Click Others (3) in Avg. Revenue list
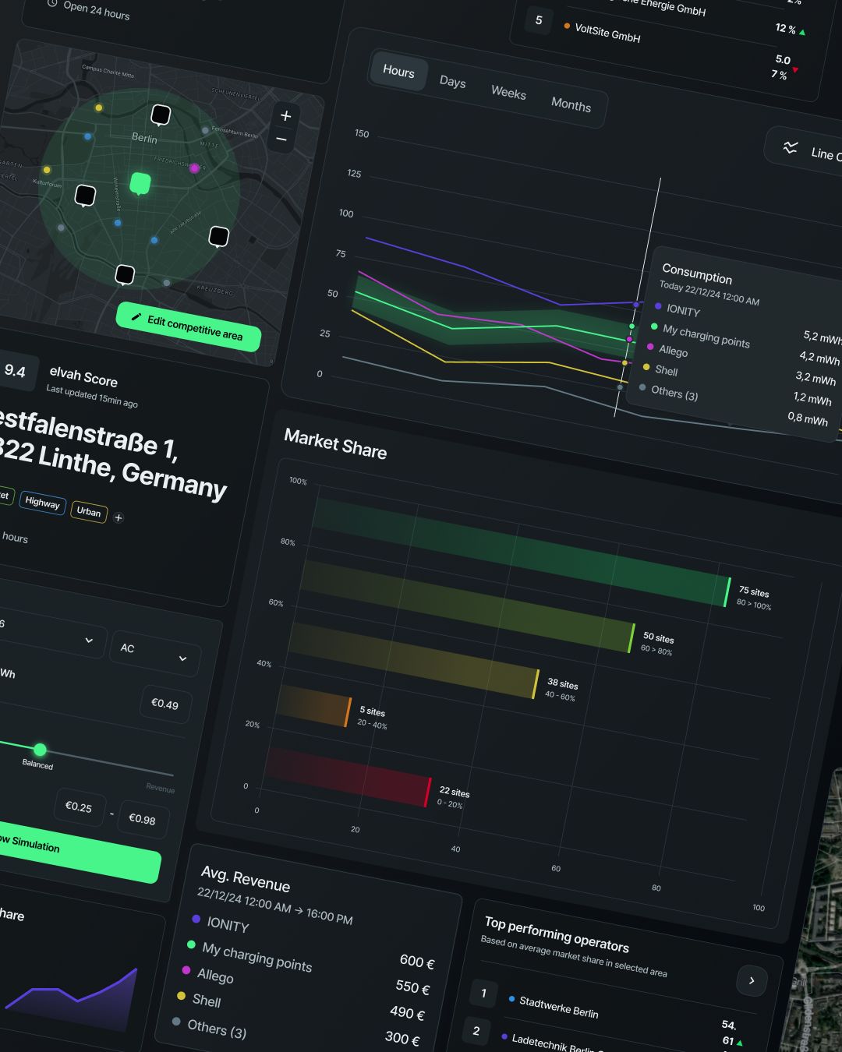The height and width of the screenshot is (1052, 842). [x=217, y=1029]
